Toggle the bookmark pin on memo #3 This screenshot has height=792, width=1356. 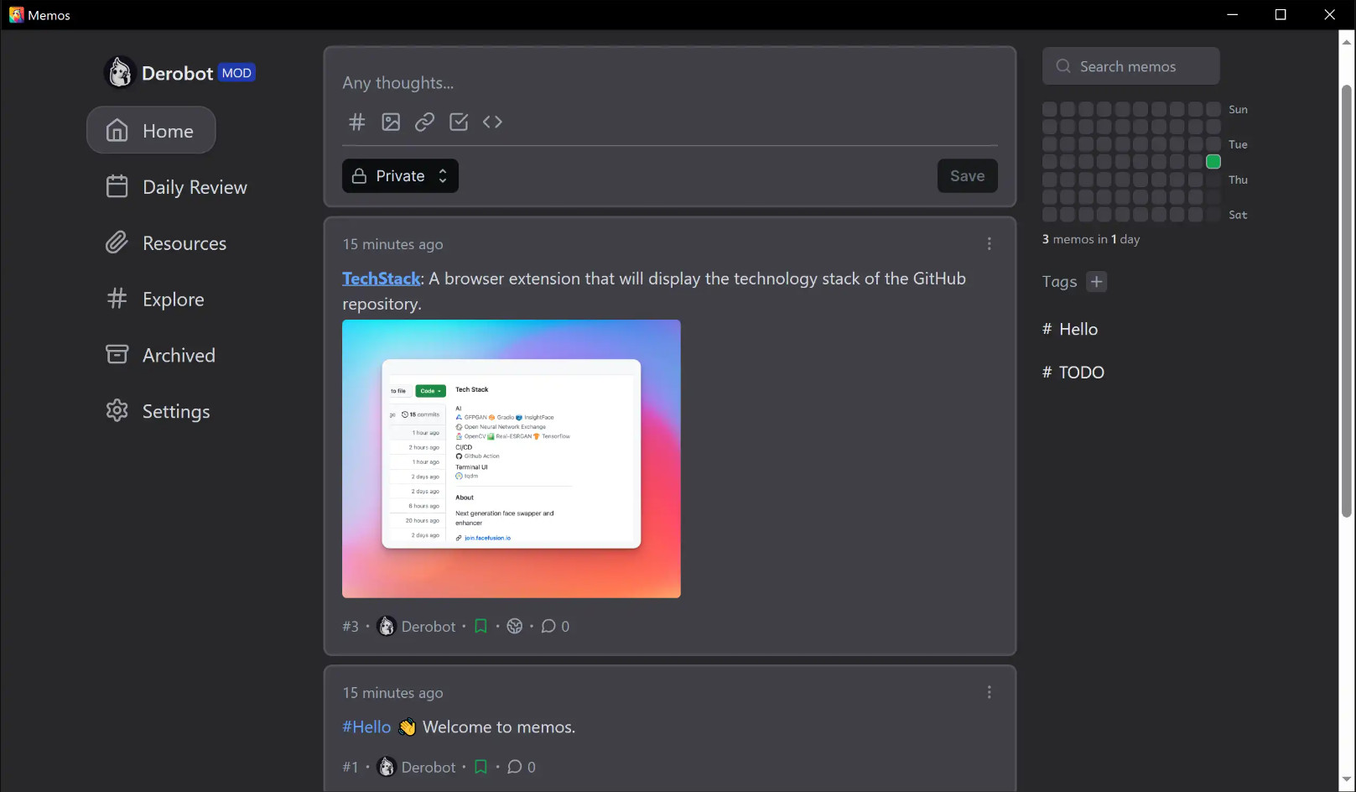pos(481,627)
